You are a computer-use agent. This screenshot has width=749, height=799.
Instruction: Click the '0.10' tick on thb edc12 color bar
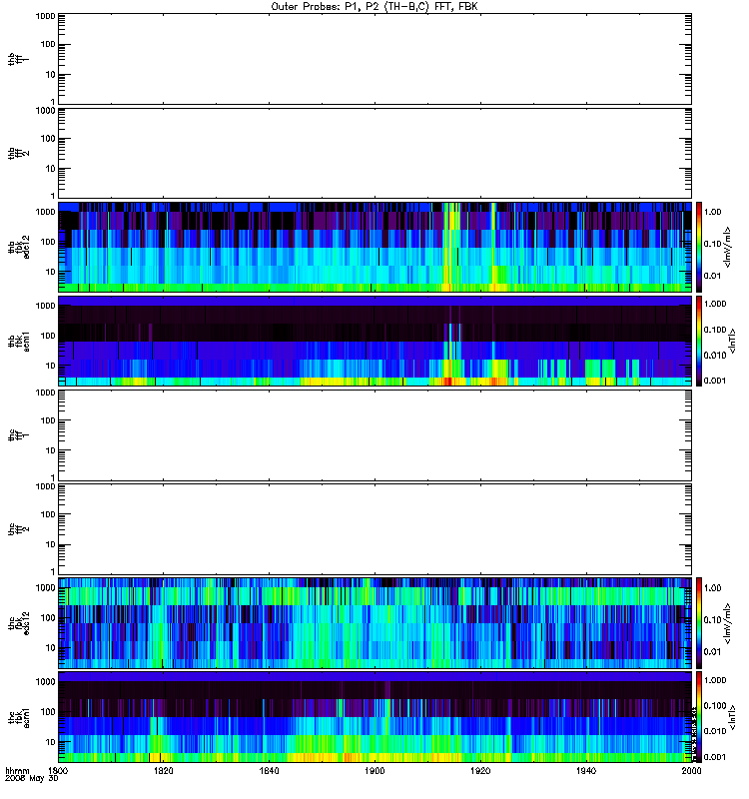(x=712, y=244)
